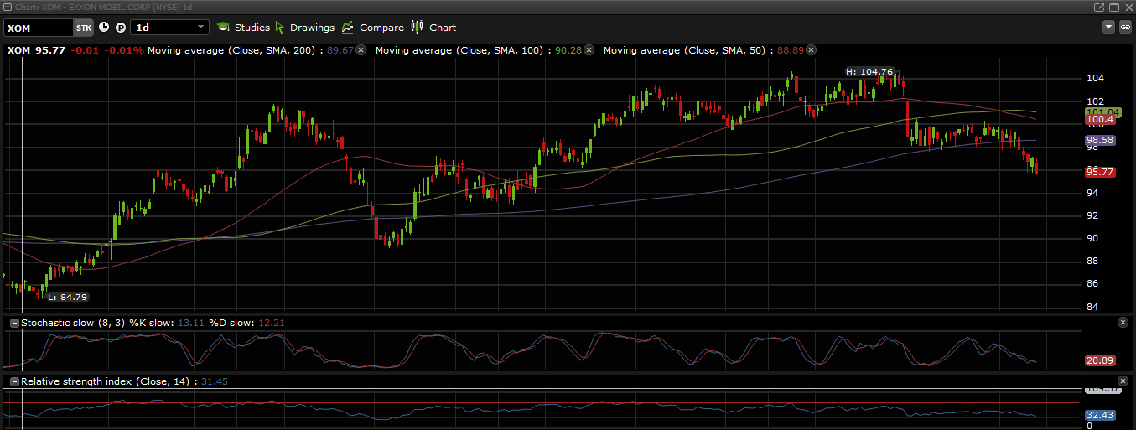Click the 20.89 stochastic value tag
The image size is (1136, 430).
pyautogui.click(x=1099, y=360)
